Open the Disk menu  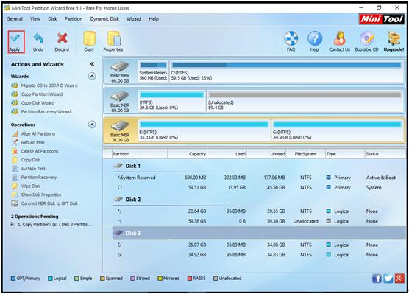[52, 19]
